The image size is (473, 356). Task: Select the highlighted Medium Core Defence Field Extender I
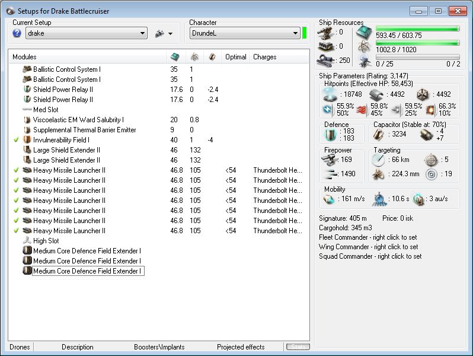pyautogui.click(x=88, y=271)
